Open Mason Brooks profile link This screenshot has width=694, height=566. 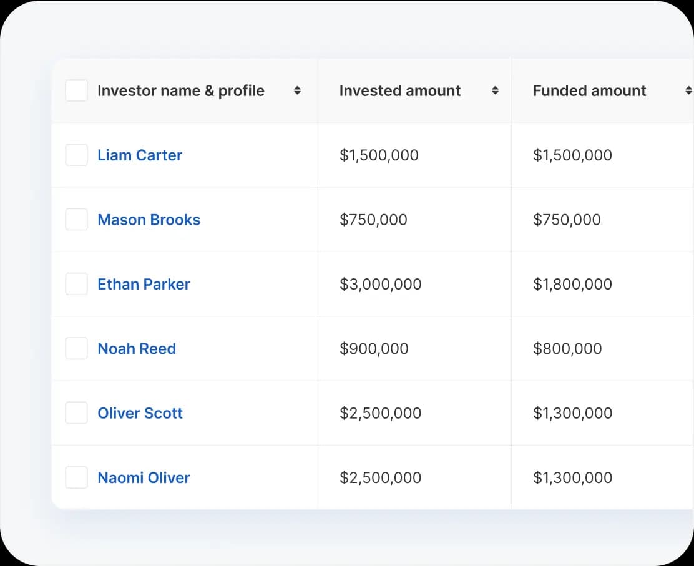[149, 220]
